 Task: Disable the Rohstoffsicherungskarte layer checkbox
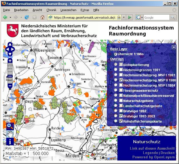click(x=121, y=121)
